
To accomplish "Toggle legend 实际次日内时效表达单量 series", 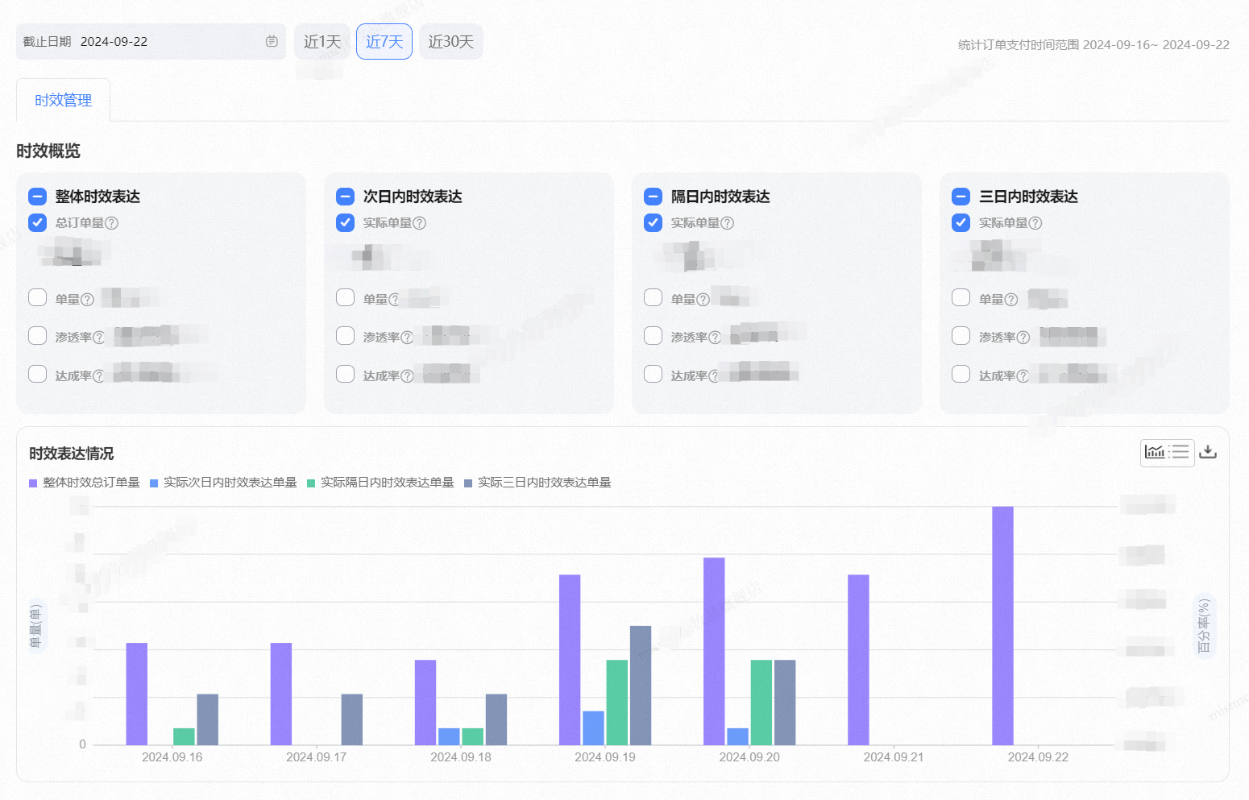I will pyautogui.click(x=223, y=483).
